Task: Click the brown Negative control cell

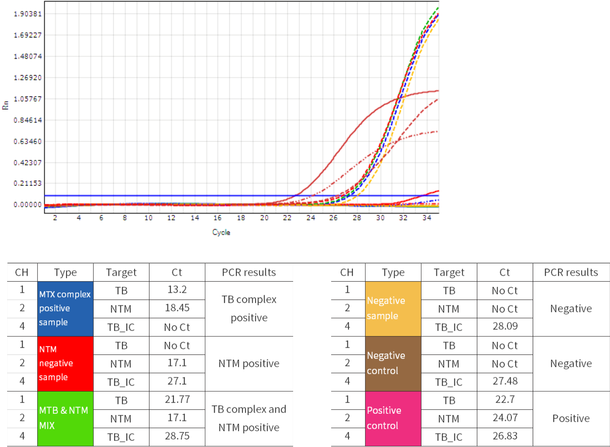Action: point(393,364)
